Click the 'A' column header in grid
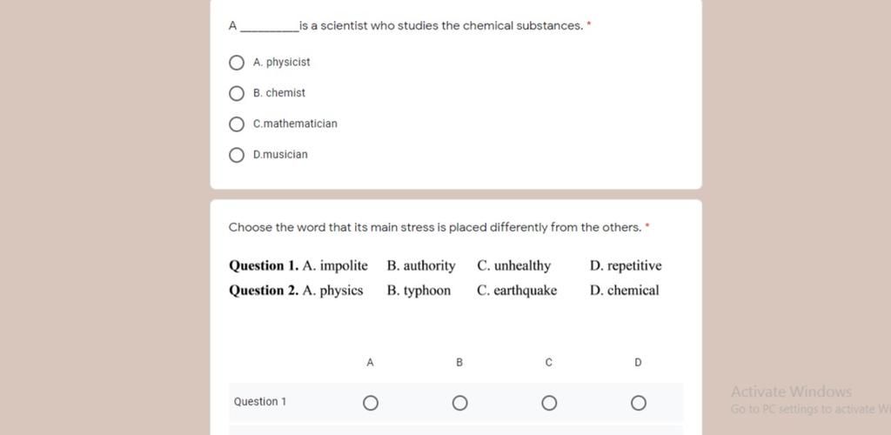Image resolution: width=891 pixels, height=435 pixels. [370, 362]
